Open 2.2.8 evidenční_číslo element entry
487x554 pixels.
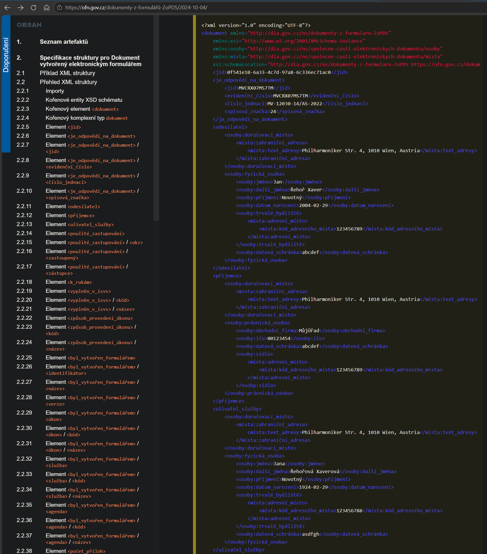(x=92, y=163)
